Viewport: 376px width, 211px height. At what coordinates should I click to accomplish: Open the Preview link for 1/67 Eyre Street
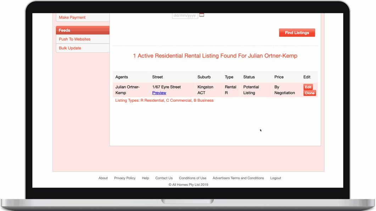[159, 93]
